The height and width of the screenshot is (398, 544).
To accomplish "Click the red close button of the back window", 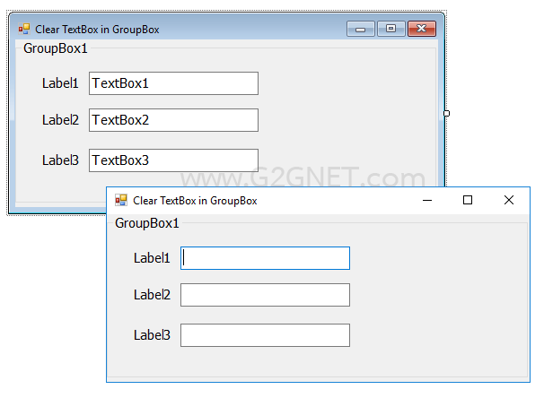I will [422, 29].
